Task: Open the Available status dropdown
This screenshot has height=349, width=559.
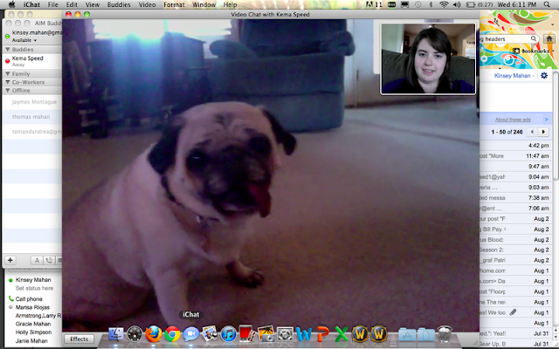Action: click(x=24, y=40)
